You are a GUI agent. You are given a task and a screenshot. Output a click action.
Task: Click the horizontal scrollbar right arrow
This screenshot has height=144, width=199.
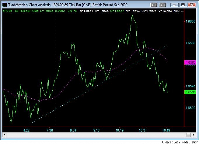coord(194,134)
